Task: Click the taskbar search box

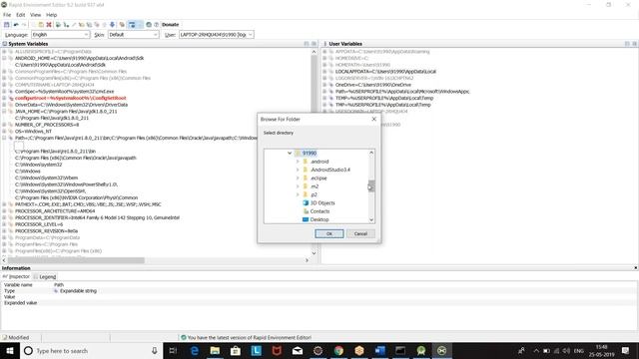Action: tap(91, 351)
